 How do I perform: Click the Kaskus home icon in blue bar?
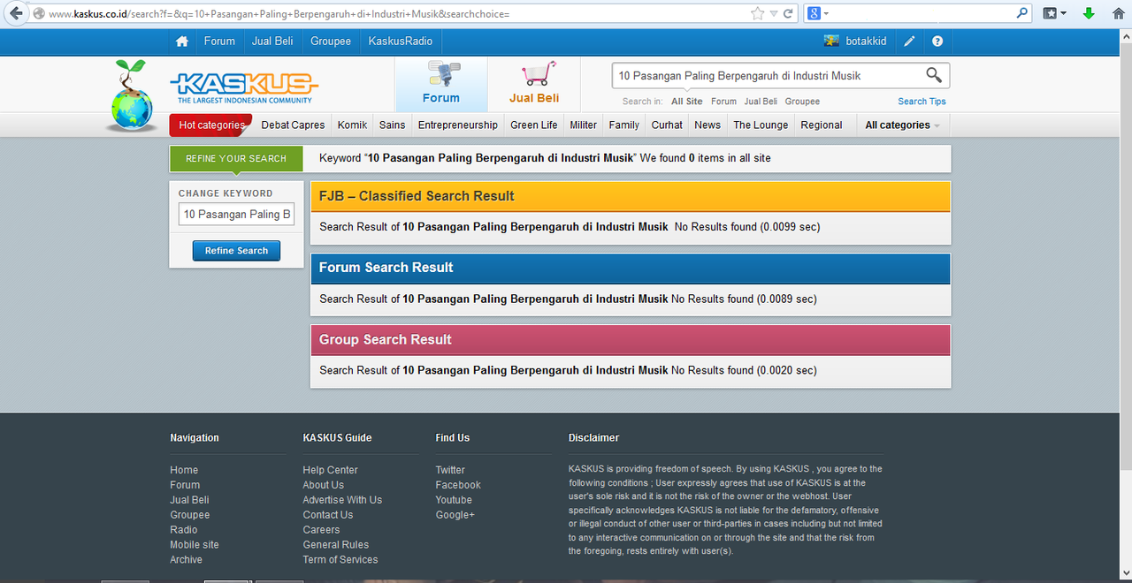coord(182,42)
